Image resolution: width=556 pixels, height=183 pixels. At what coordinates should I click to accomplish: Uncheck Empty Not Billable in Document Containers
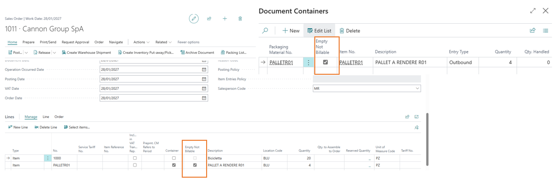tap(325, 62)
